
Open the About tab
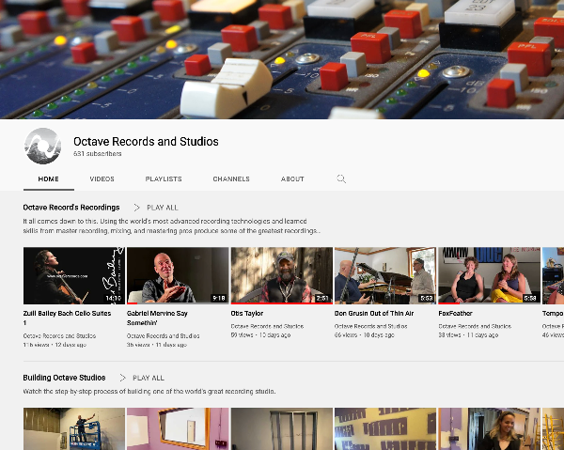[292, 178]
